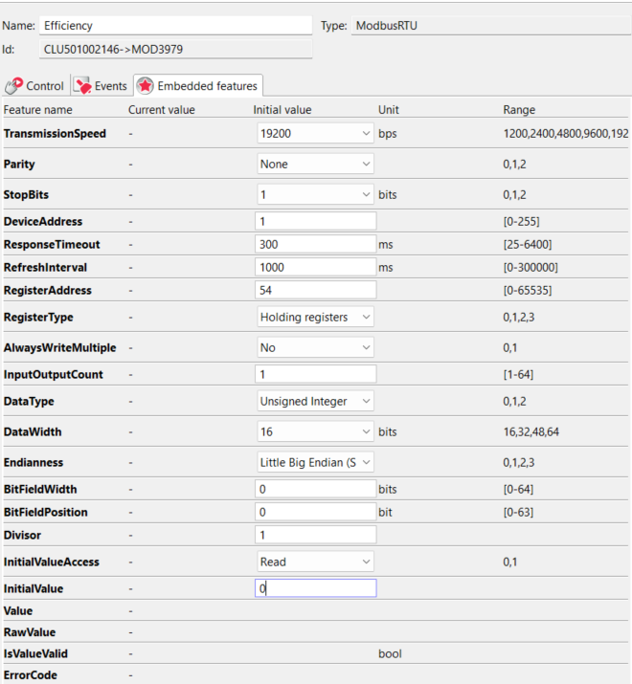Select the ErrorCode feature row label

(30, 674)
